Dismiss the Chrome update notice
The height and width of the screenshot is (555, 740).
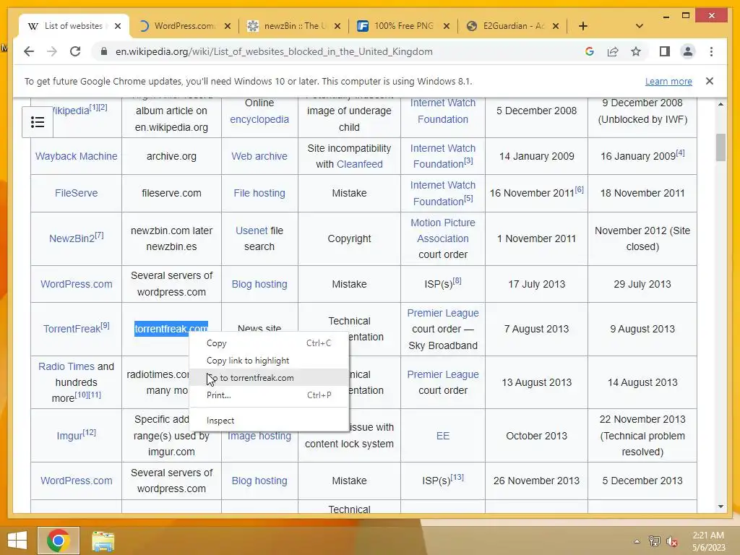[709, 81]
